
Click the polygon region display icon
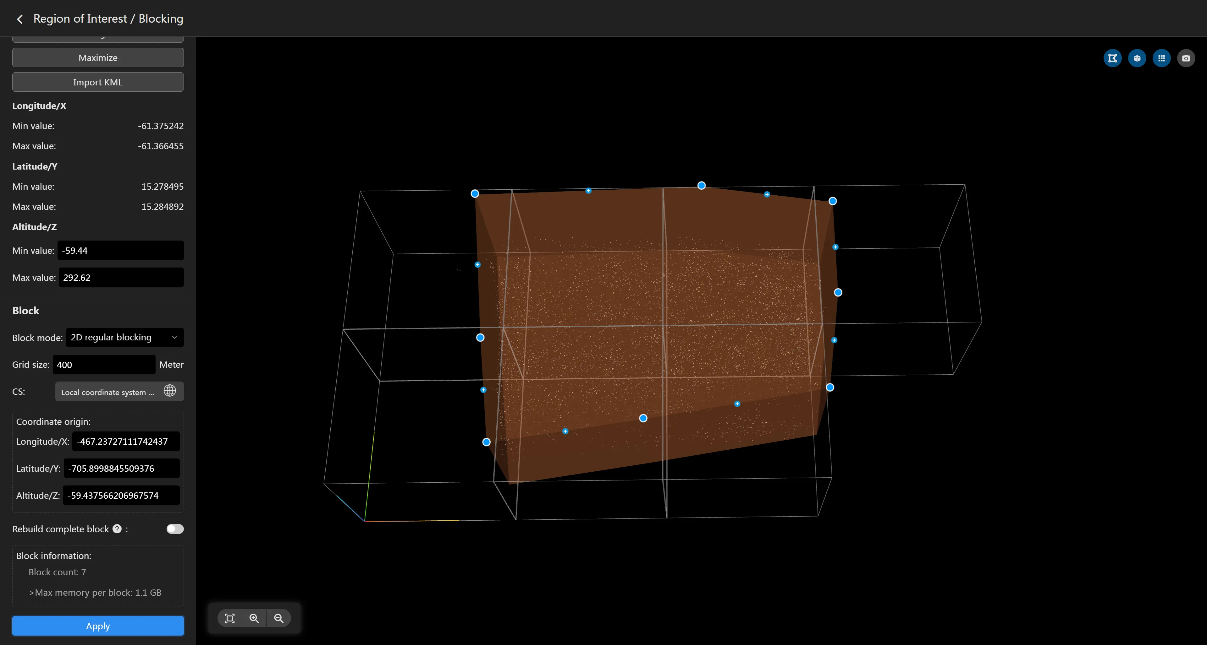(x=1112, y=58)
